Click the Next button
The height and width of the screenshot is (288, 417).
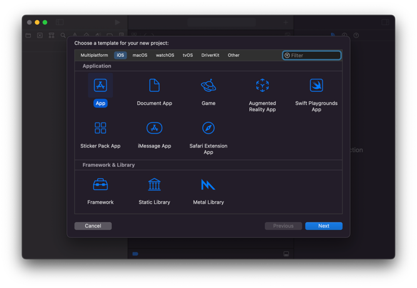click(x=324, y=226)
